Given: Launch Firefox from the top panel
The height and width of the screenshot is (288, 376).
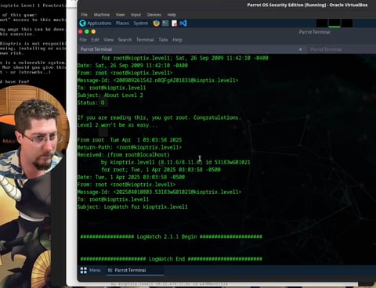Looking at the screenshot, I should (156, 23).
